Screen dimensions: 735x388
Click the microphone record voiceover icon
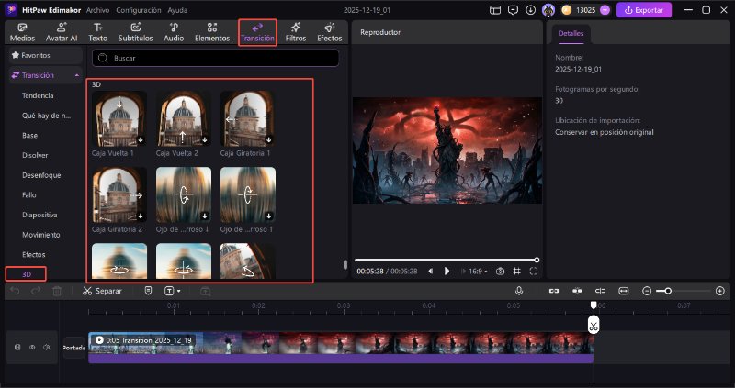(519, 291)
